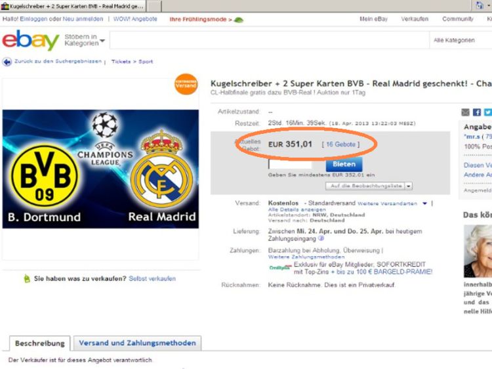Open the 16 Gebote link
The height and width of the screenshot is (369, 492).
tap(340, 144)
